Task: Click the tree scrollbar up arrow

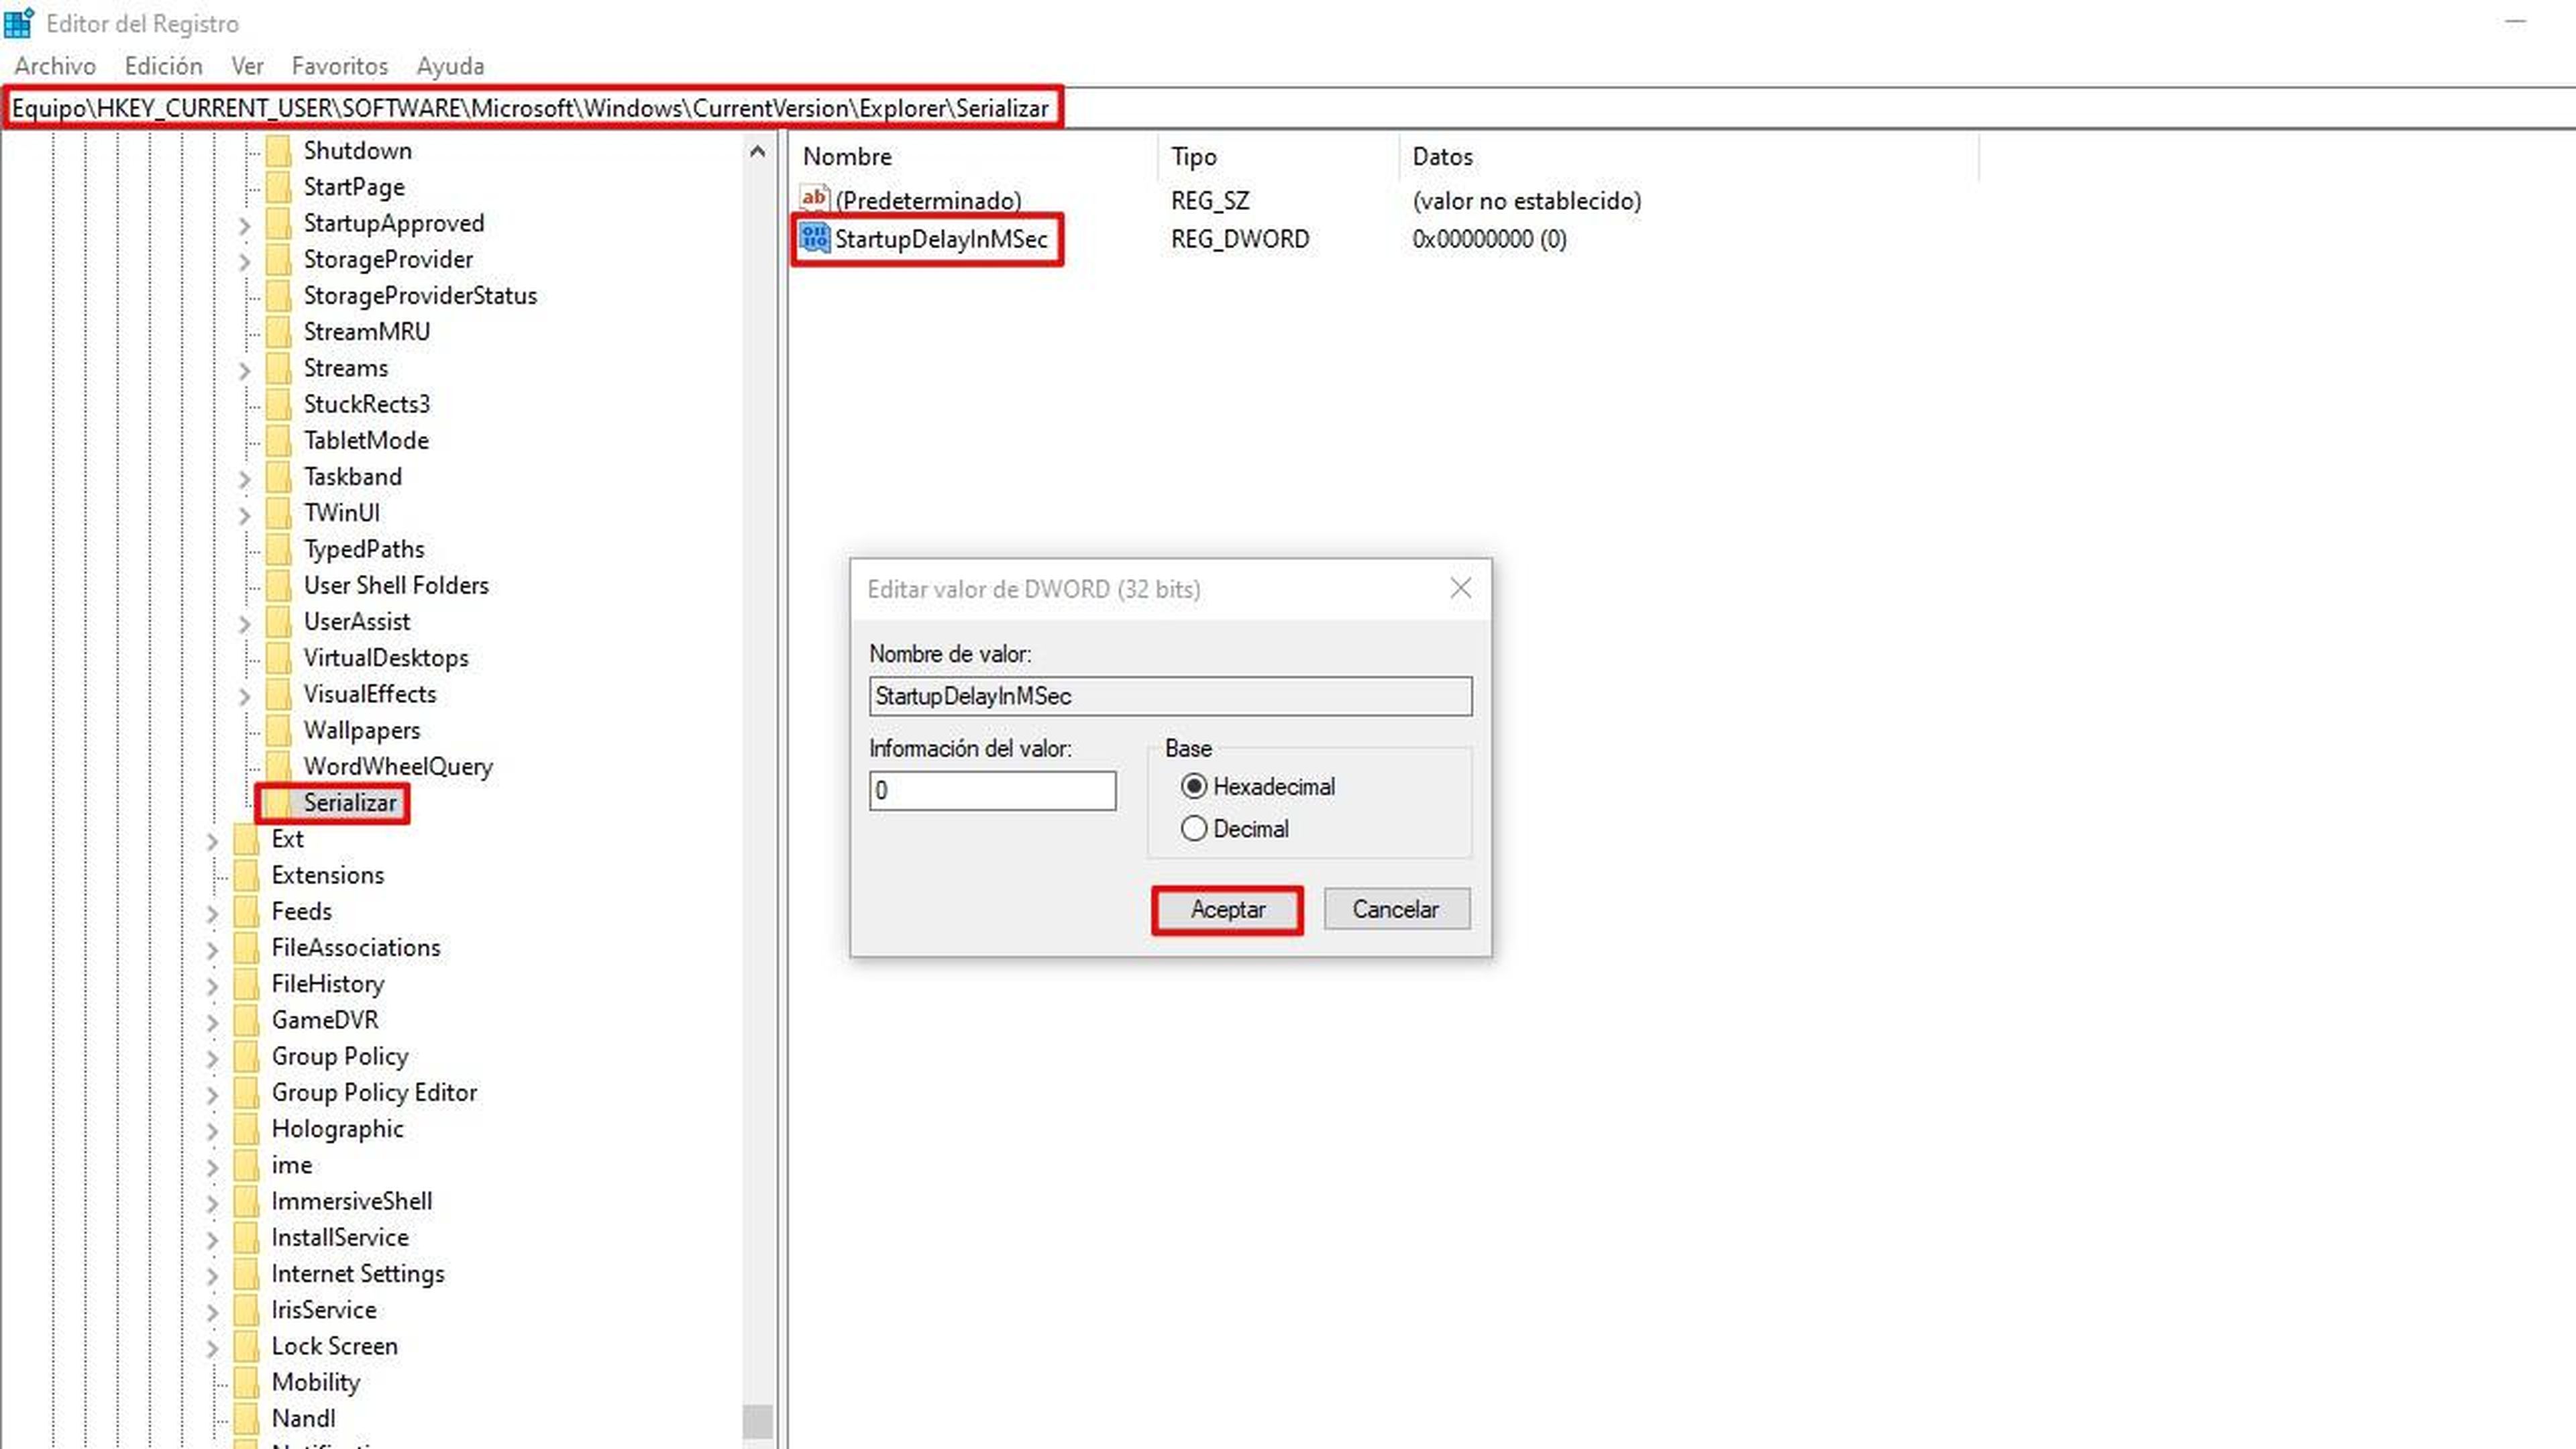Action: (x=757, y=151)
